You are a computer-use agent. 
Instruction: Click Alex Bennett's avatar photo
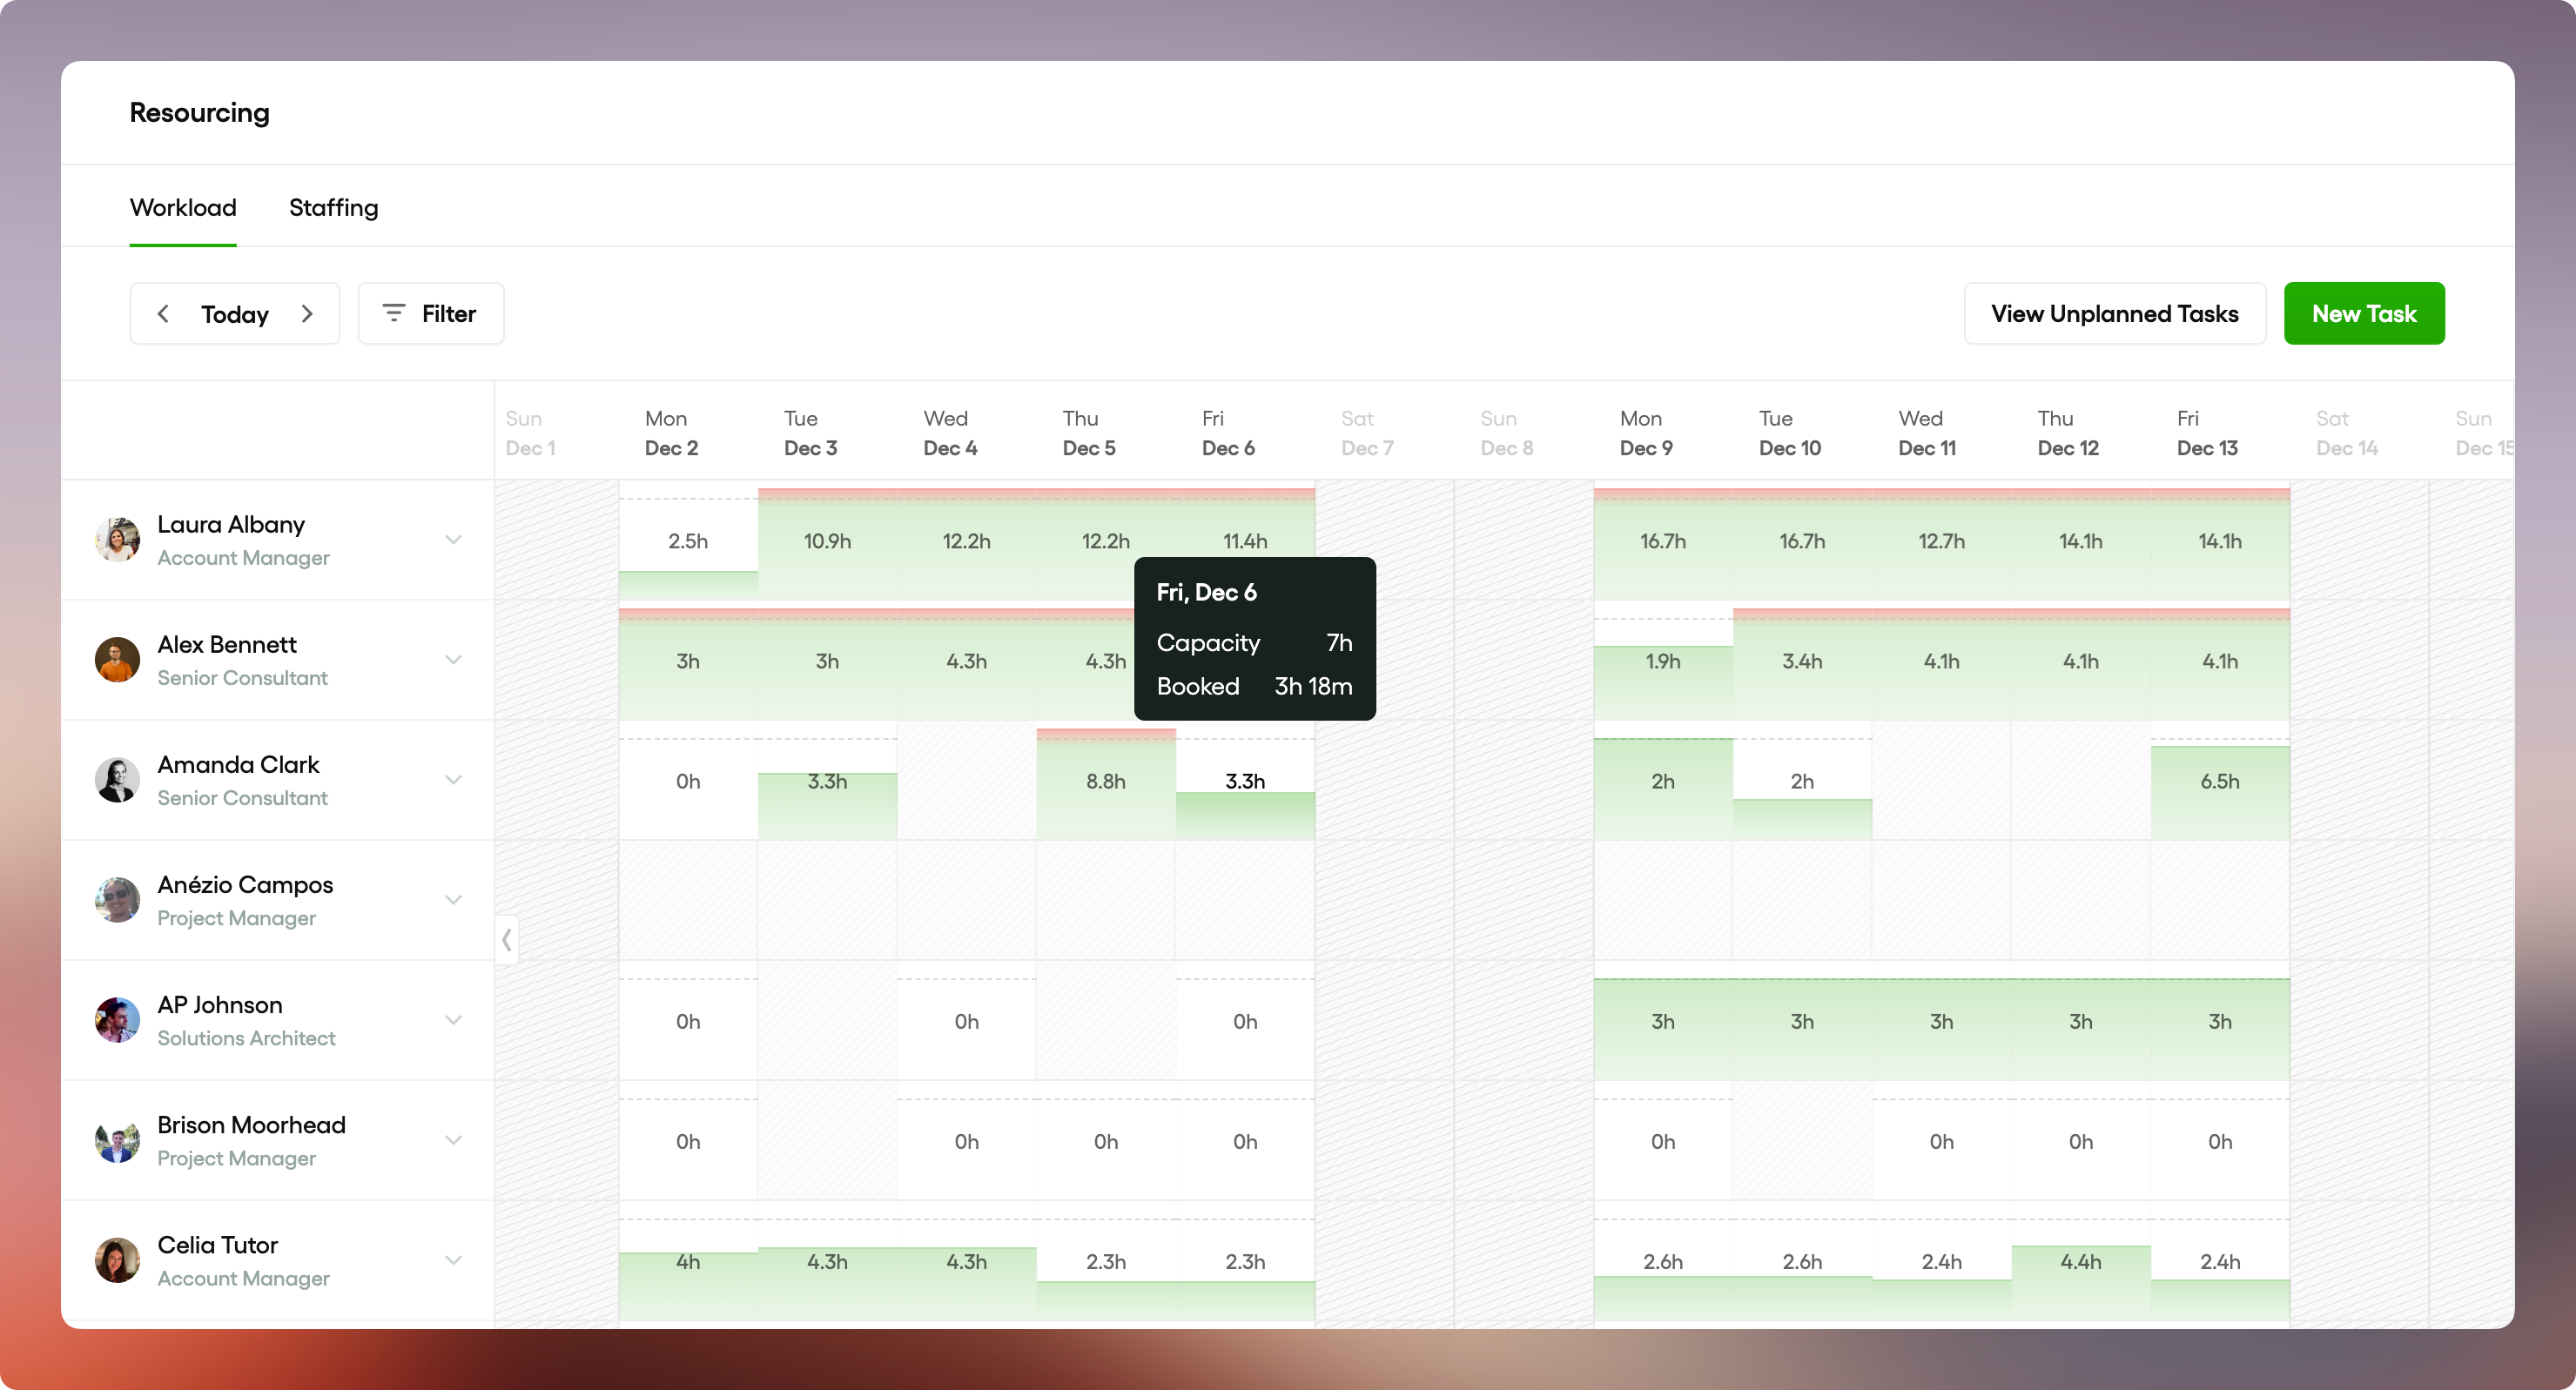pyautogui.click(x=117, y=660)
